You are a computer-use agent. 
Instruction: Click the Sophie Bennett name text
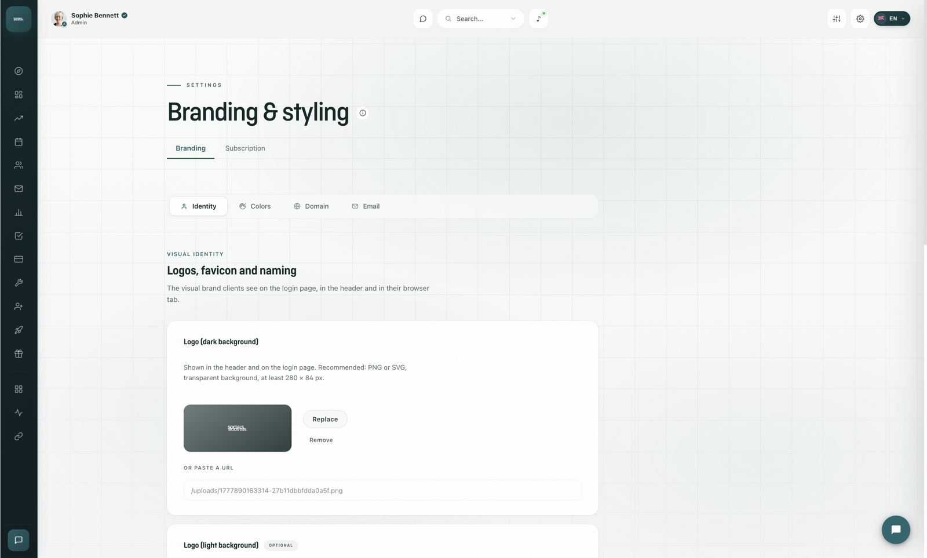95,15
